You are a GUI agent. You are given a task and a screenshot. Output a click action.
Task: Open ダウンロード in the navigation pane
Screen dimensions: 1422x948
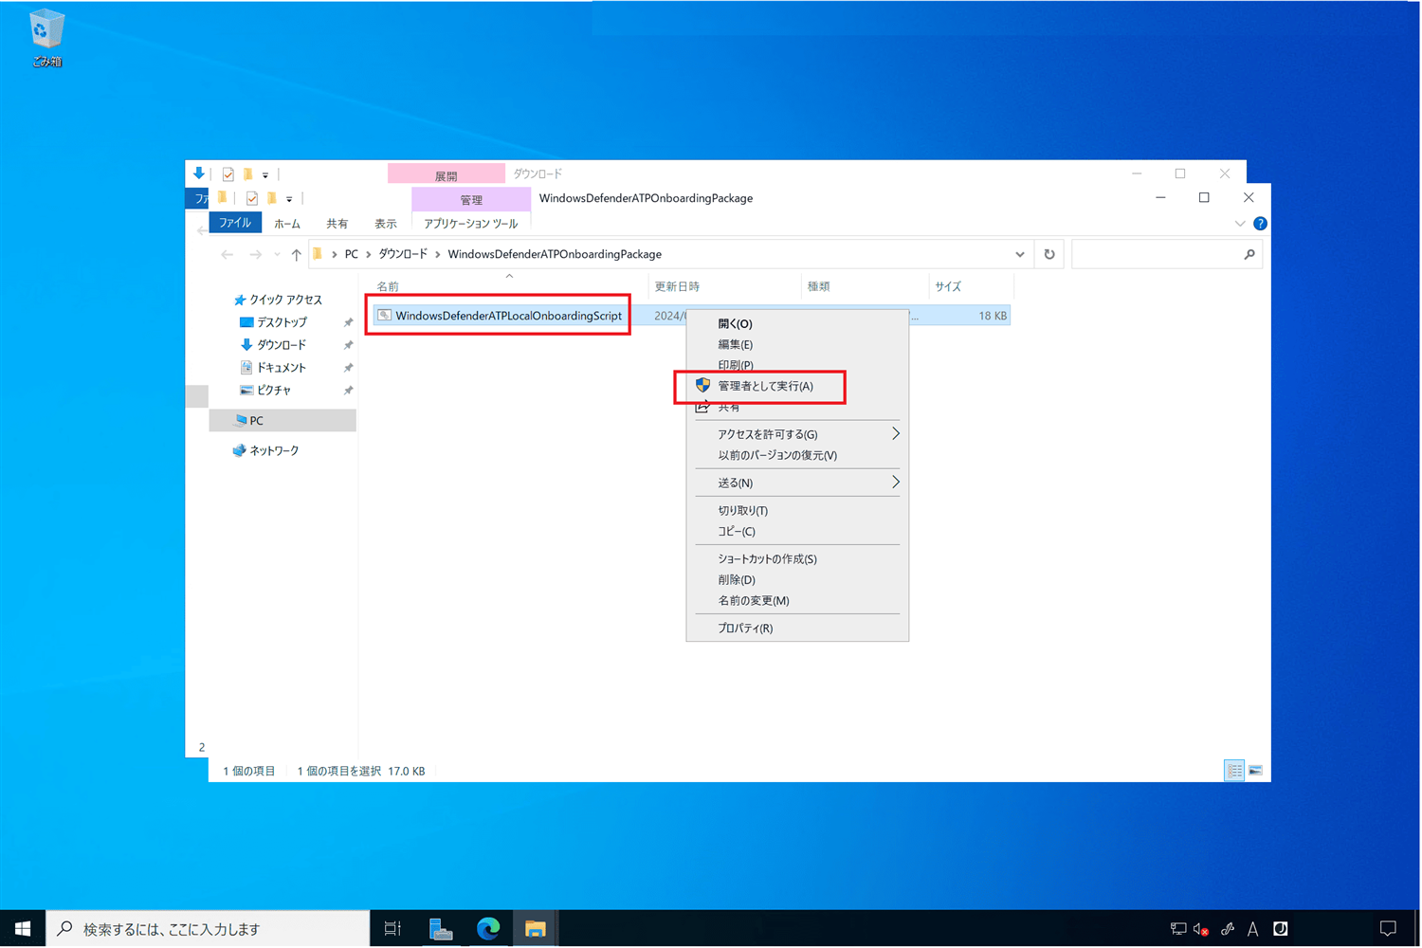click(282, 345)
